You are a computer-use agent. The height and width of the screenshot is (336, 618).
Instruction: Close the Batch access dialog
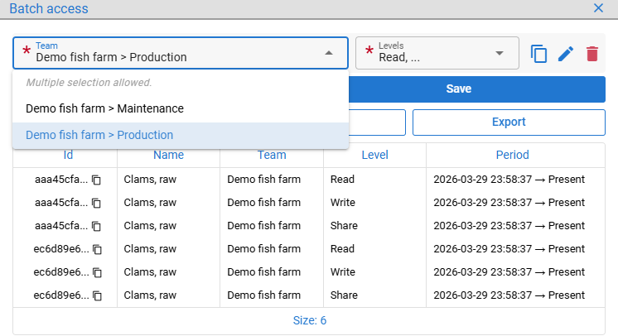pos(598,8)
